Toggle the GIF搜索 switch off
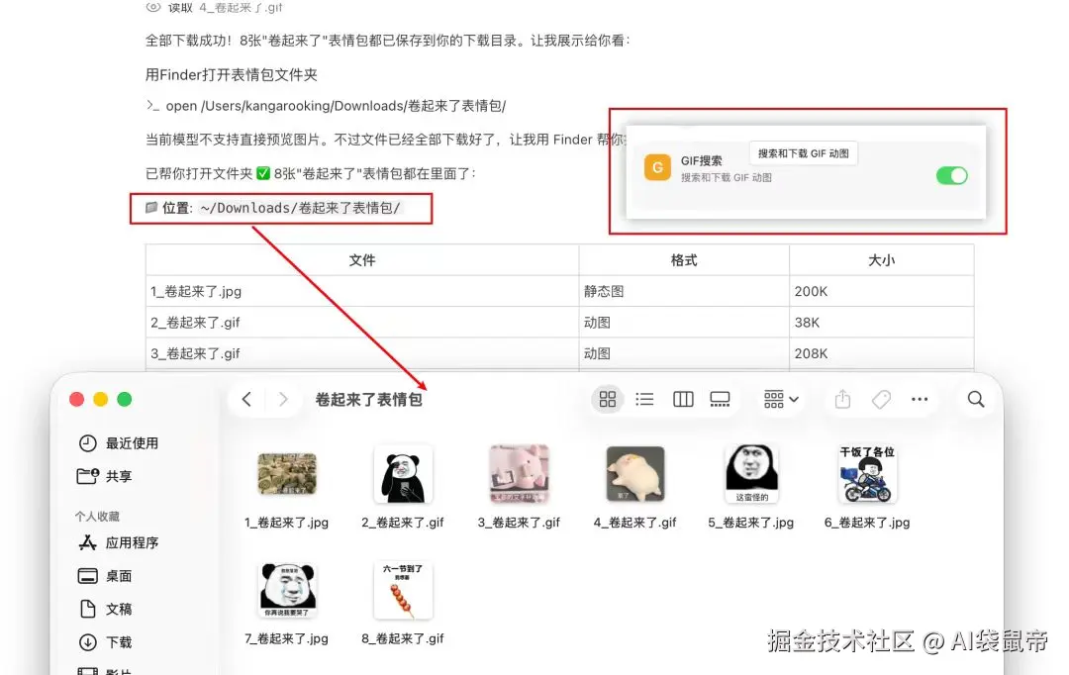Screen dimensions: 1069x675 click(x=952, y=176)
